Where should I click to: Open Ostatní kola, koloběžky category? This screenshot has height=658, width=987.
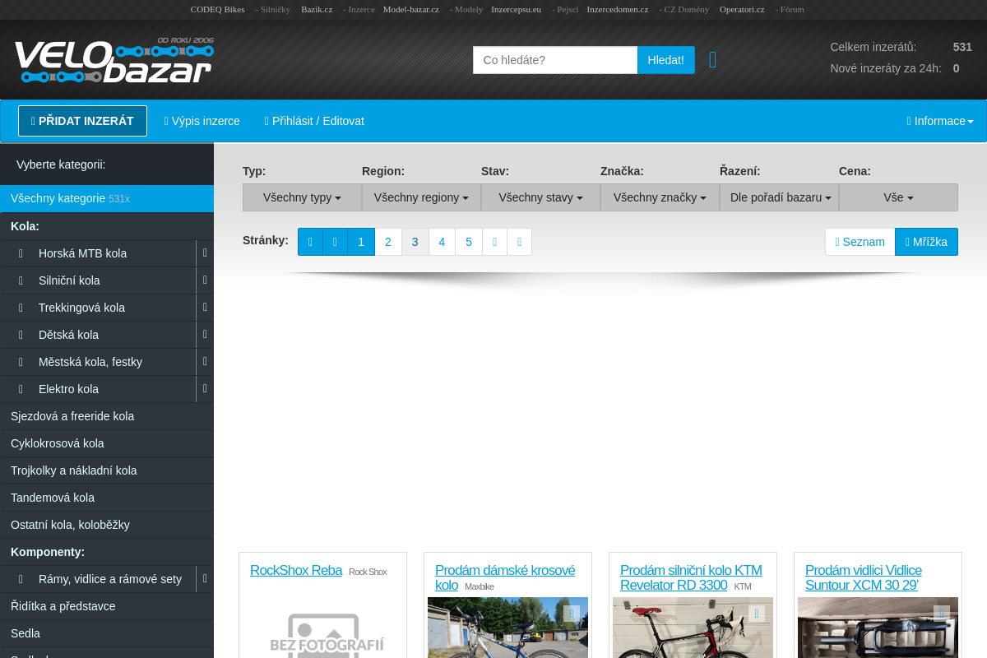coord(107,525)
